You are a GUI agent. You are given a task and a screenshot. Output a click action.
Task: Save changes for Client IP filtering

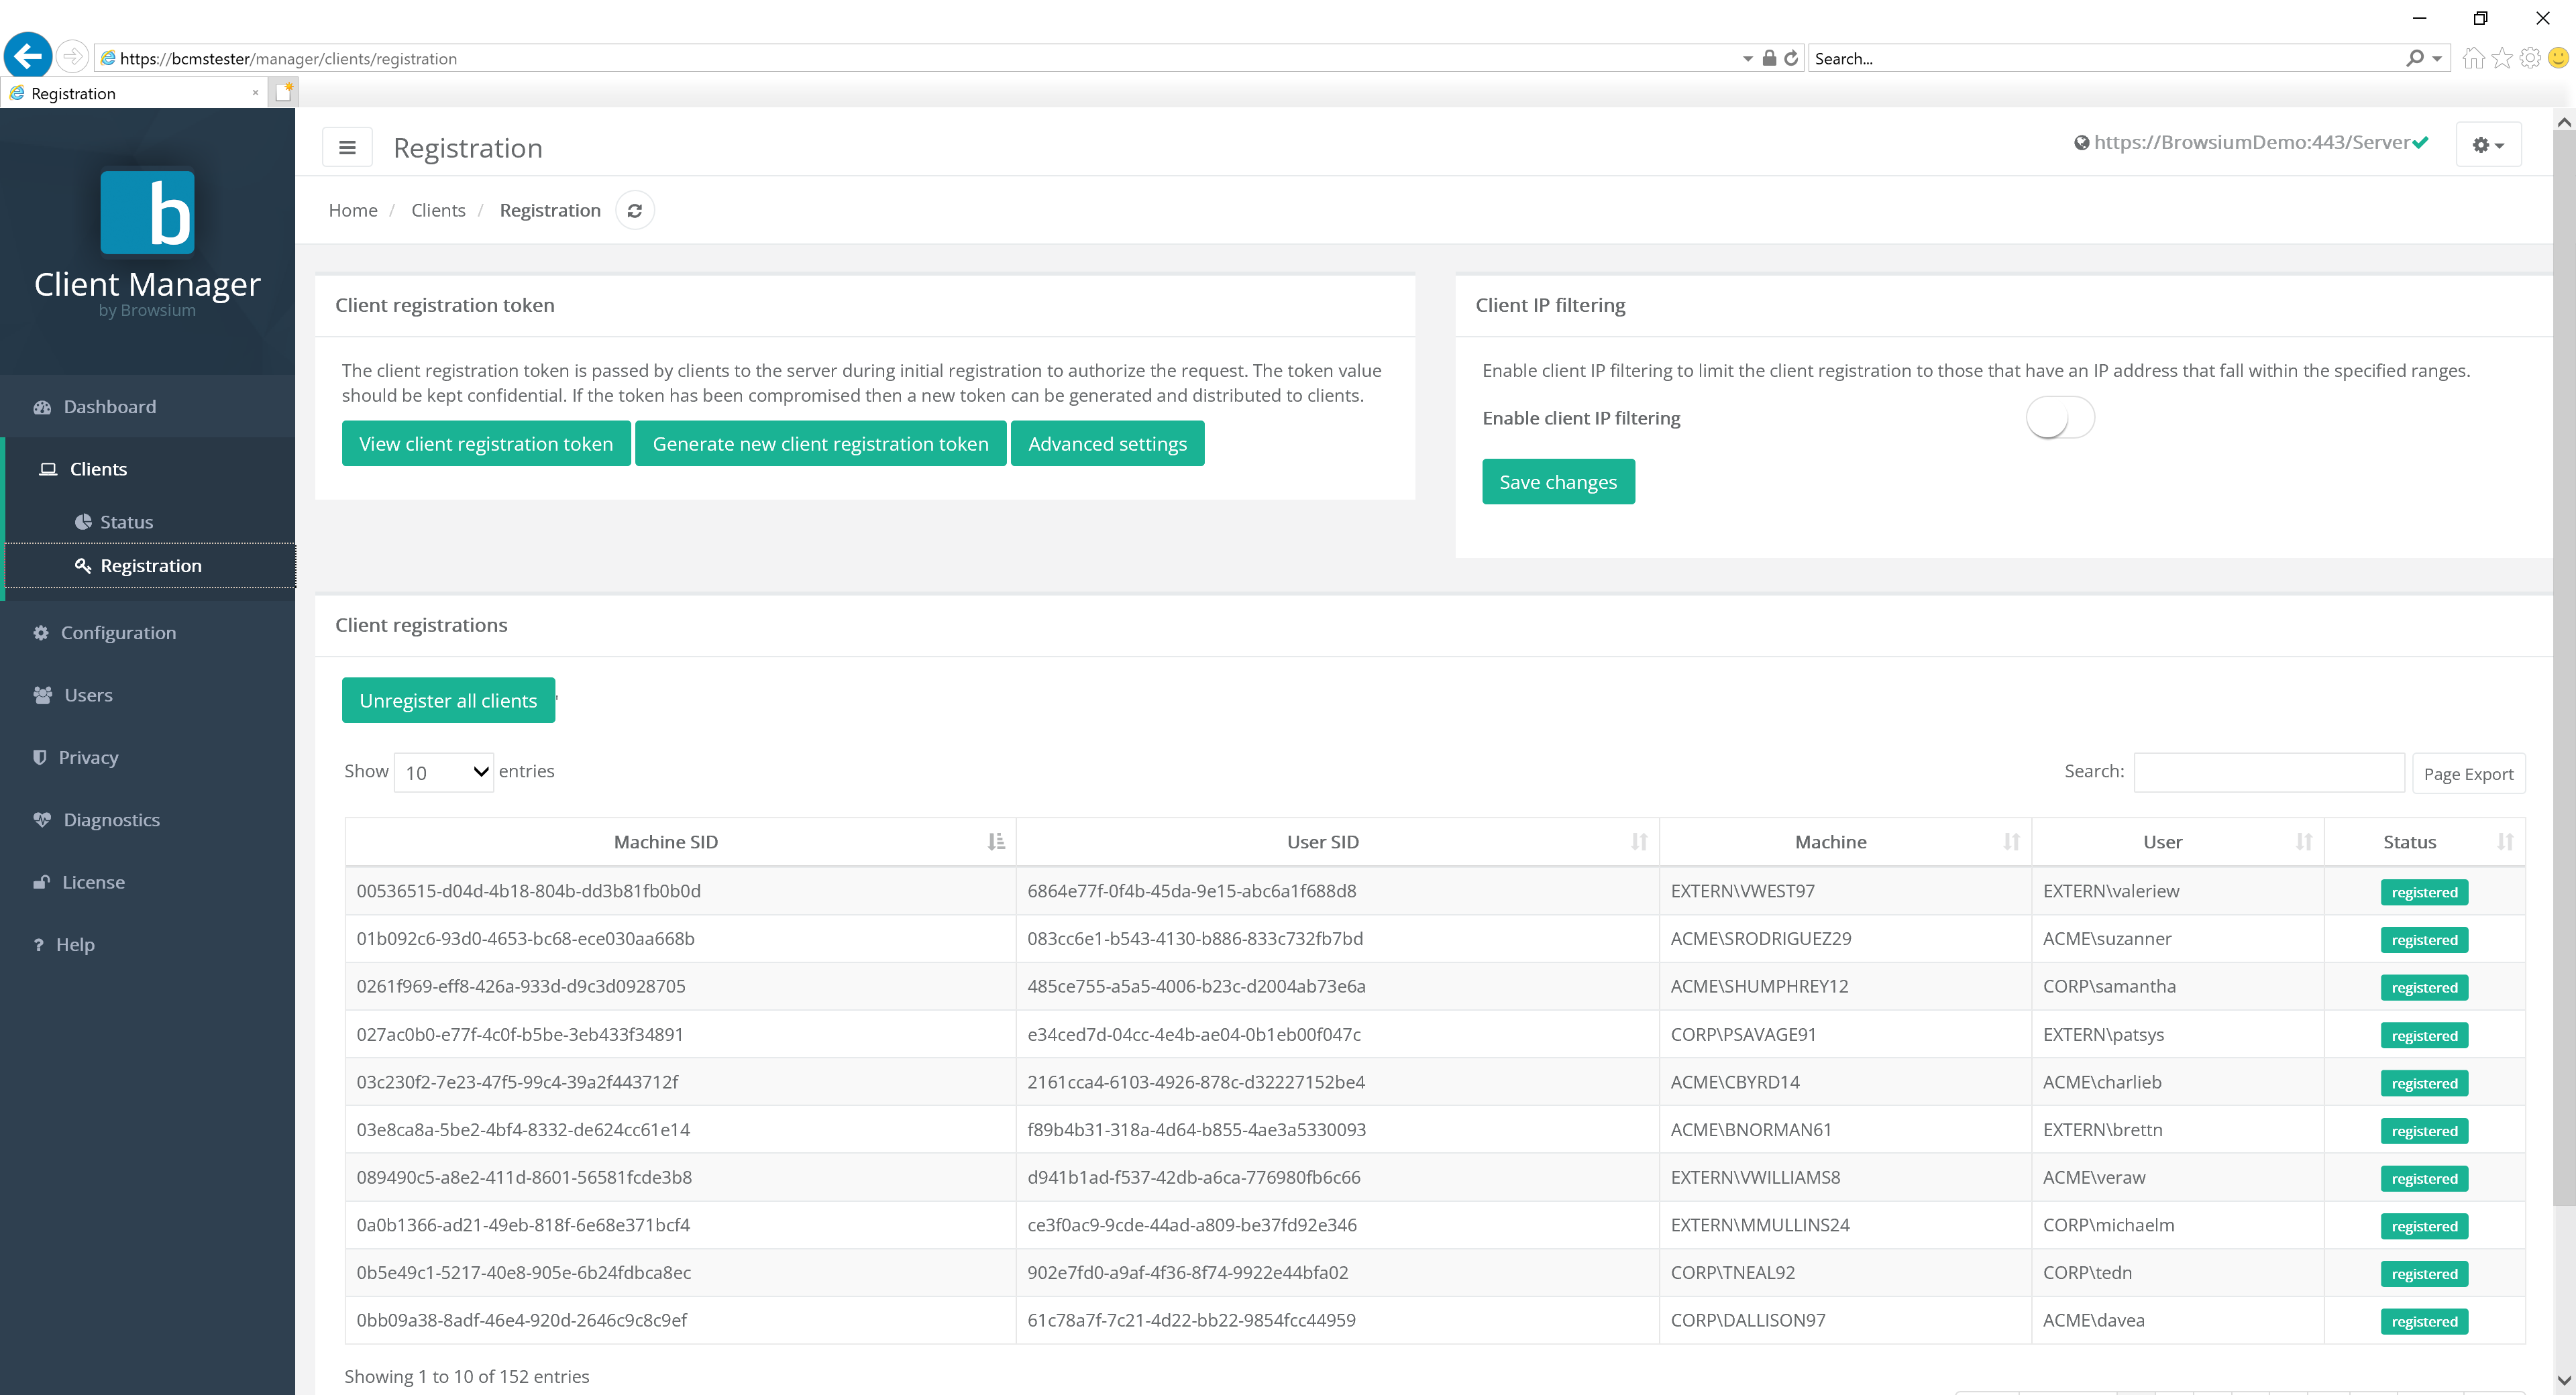pyautogui.click(x=1558, y=481)
